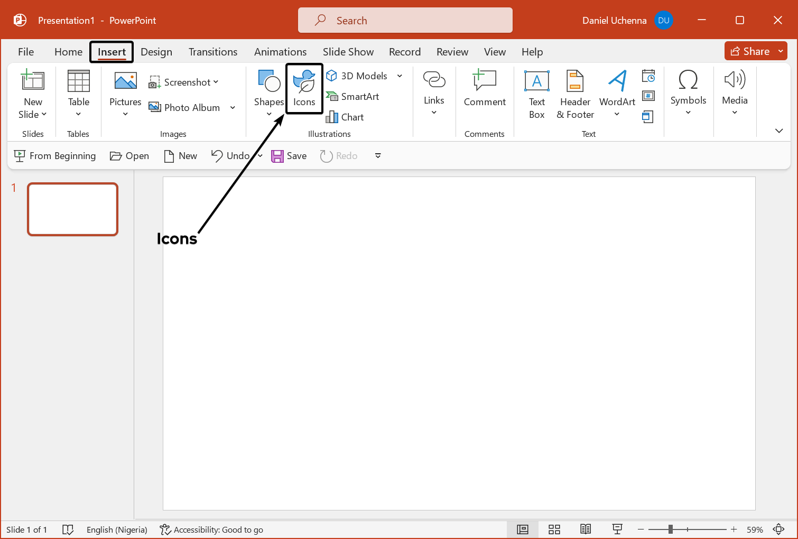This screenshot has width=798, height=539.
Task: Open the Design tab
Action: pyautogui.click(x=156, y=52)
